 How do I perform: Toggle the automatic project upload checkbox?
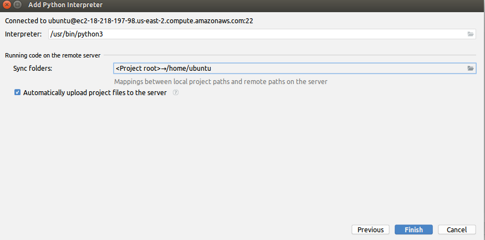(18, 93)
